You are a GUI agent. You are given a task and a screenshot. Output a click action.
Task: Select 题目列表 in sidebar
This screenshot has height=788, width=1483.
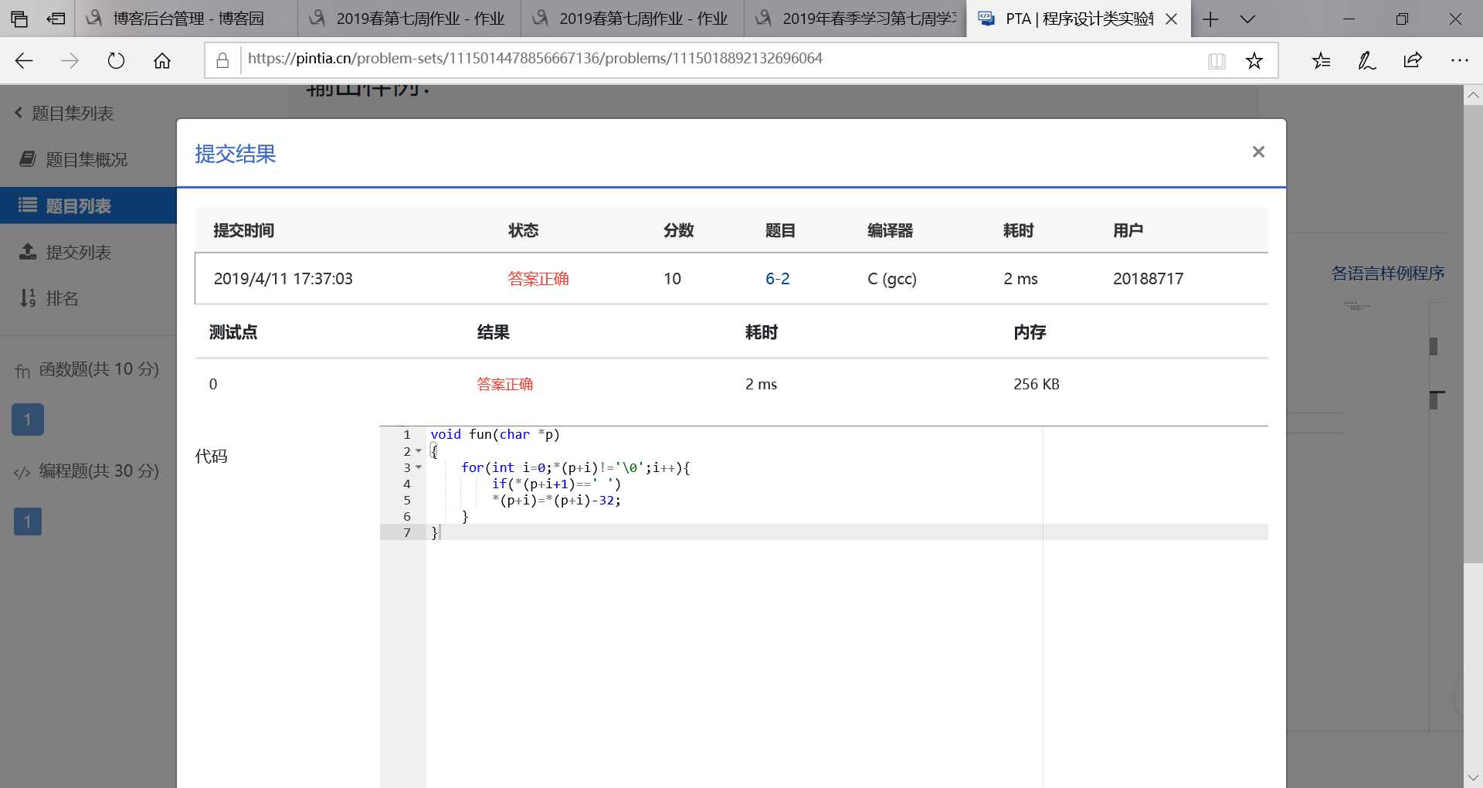tap(88, 205)
